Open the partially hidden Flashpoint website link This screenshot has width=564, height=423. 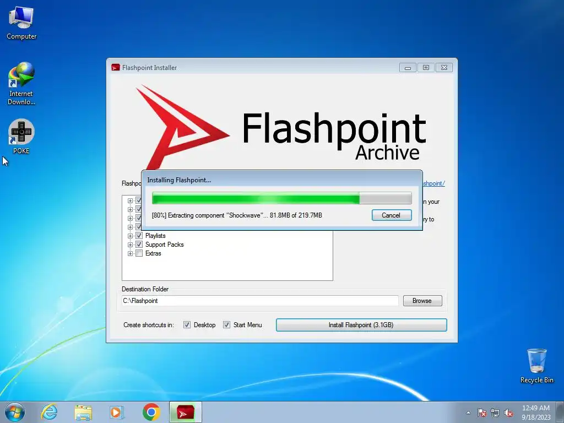(x=434, y=183)
